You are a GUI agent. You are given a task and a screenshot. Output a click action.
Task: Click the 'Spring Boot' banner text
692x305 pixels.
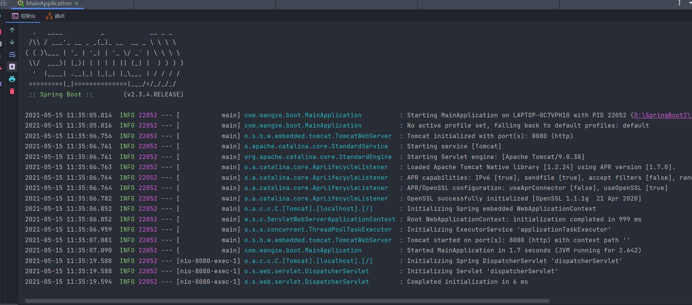(x=61, y=94)
